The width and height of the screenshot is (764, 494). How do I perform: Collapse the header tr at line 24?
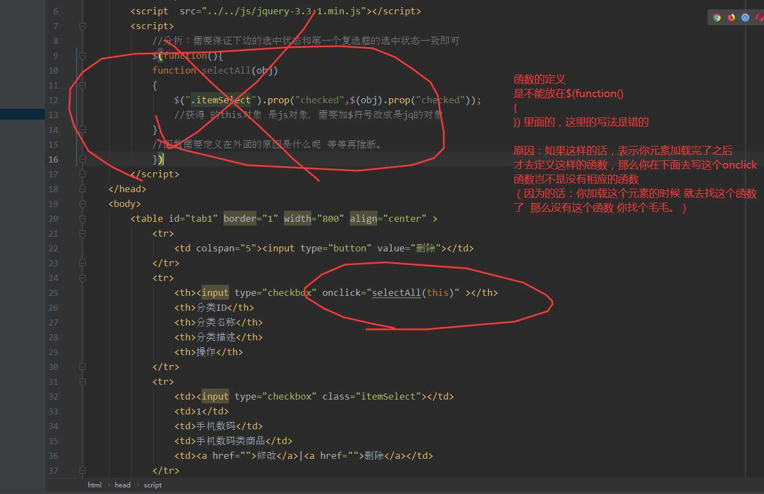click(82, 278)
